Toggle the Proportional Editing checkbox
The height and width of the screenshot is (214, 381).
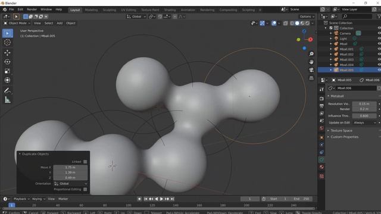point(85,189)
